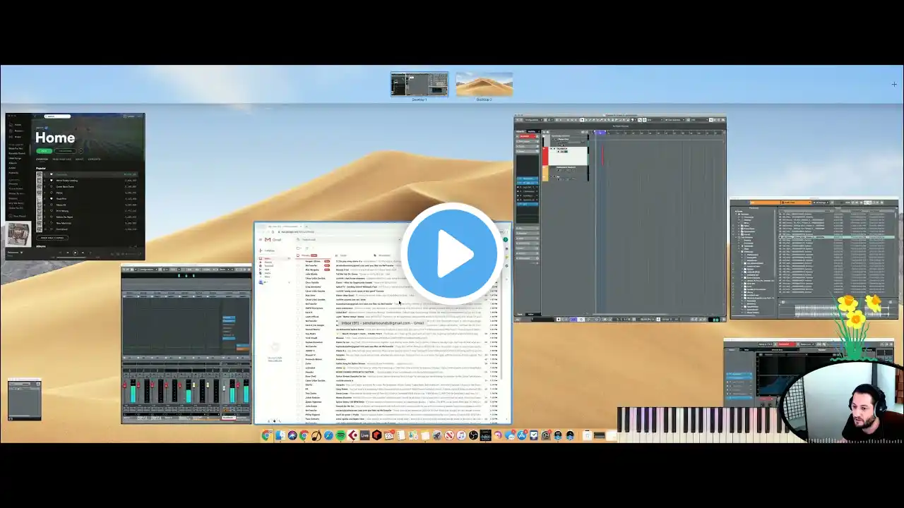Open the Starred folder in Gmail

point(268,262)
